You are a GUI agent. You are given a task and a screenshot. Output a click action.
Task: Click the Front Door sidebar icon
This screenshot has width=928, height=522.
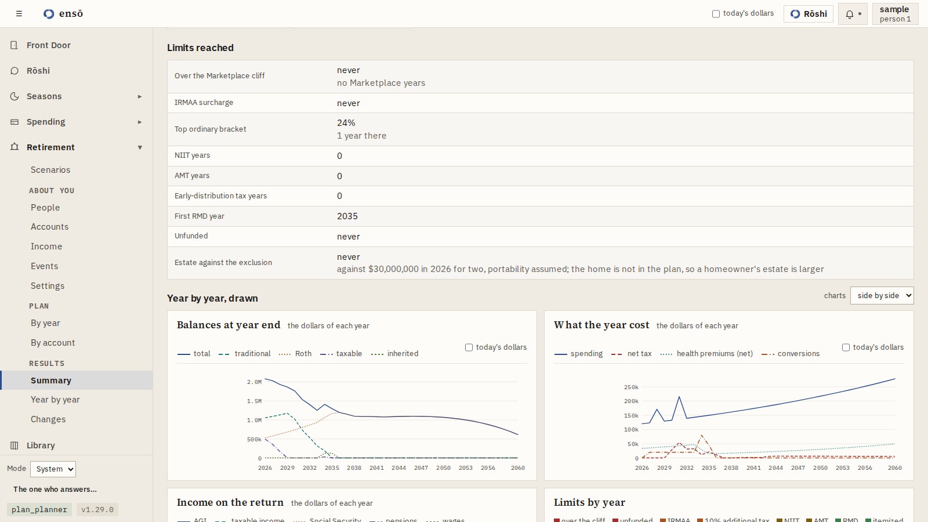click(14, 45)
